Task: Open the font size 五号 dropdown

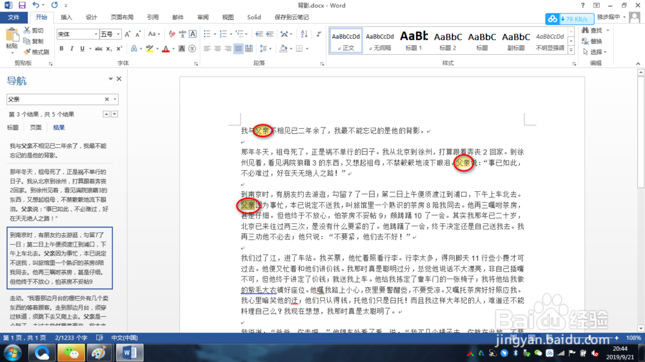Action: (118, 34)
